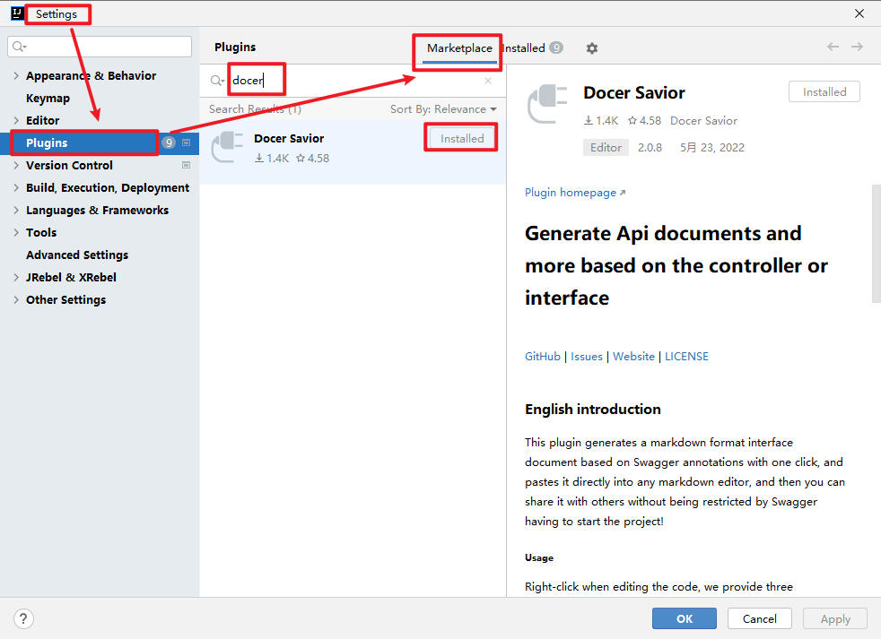This screenshot has height=639, width=881.
Task: Switch to the Installed tab
Action: (532, 48)
